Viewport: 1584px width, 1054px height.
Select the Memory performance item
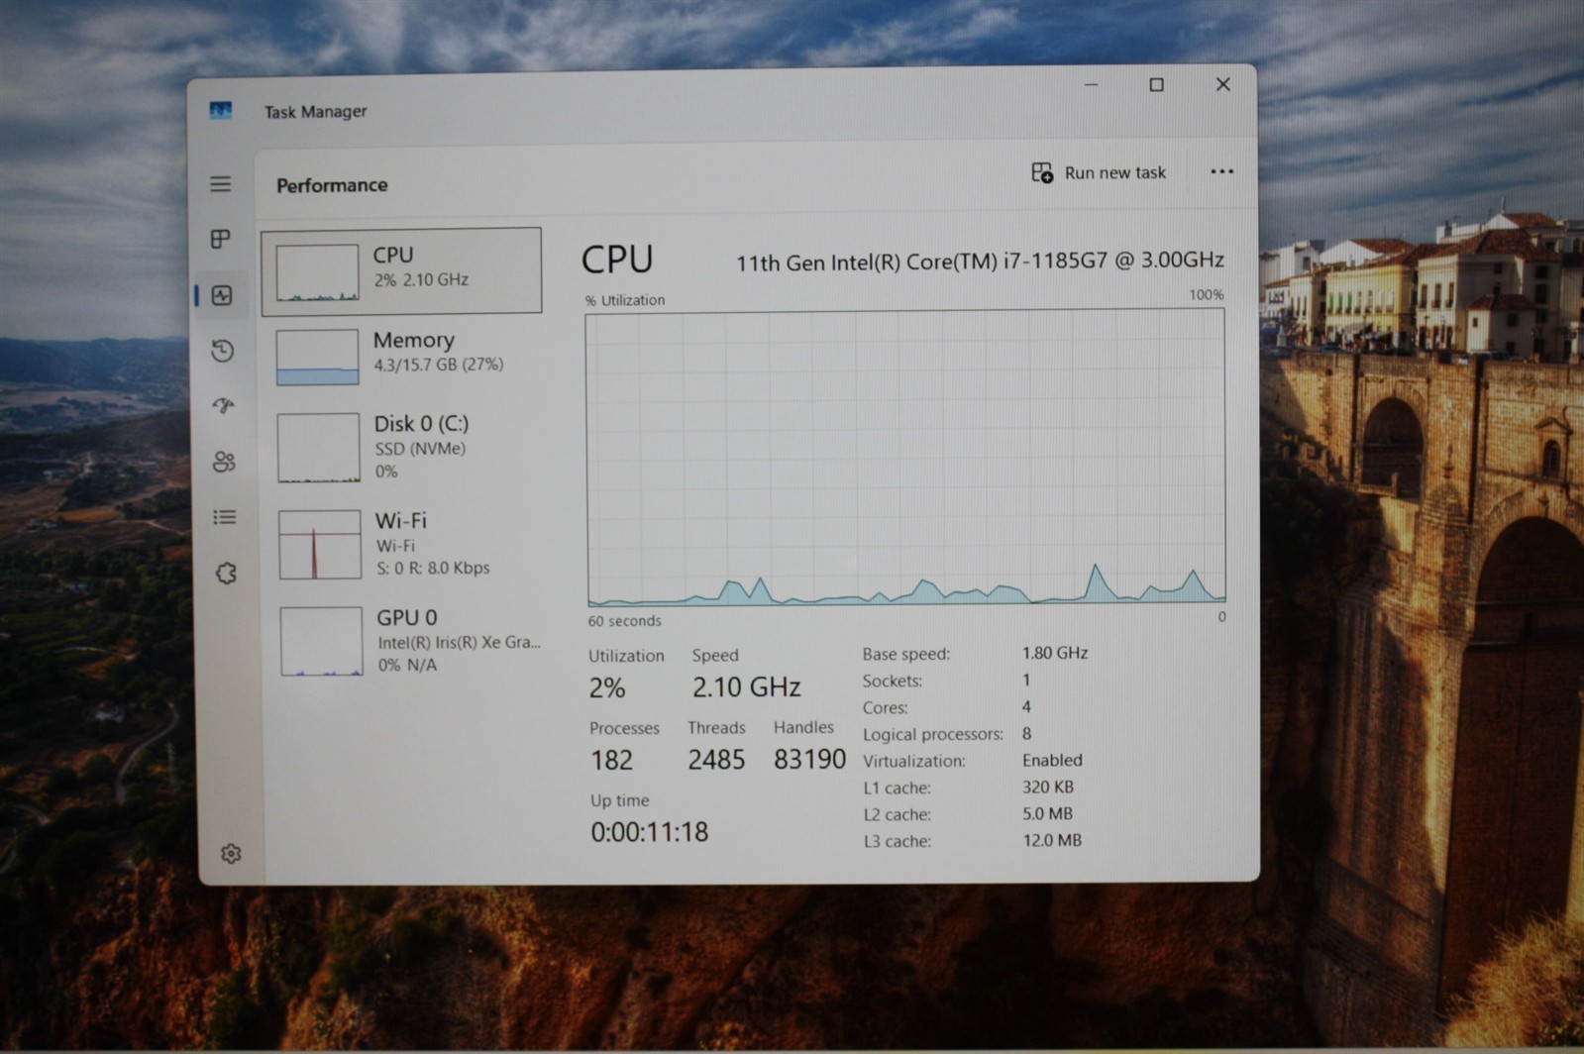pos(402,355)
